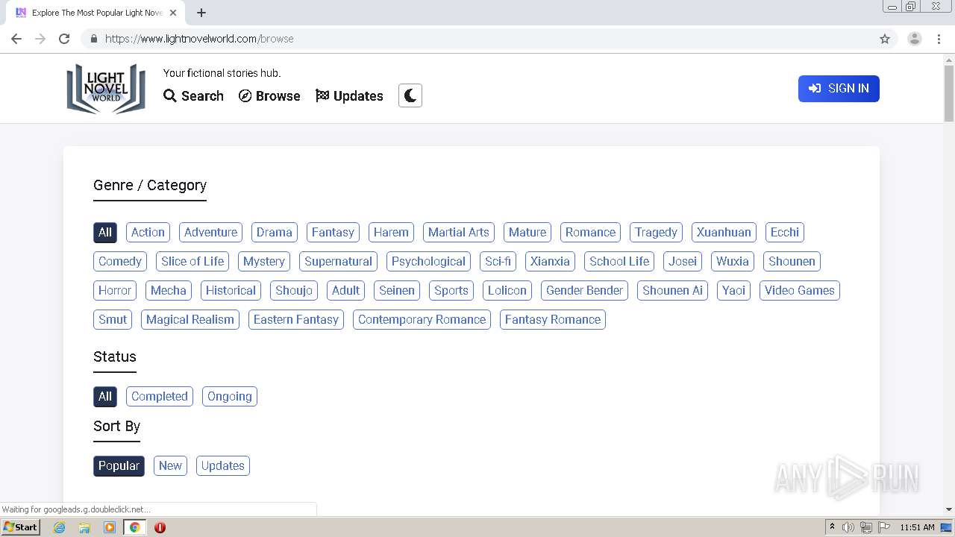Filter by Mature genre
This screenshot has width=955, height=537.
[527, 232]
